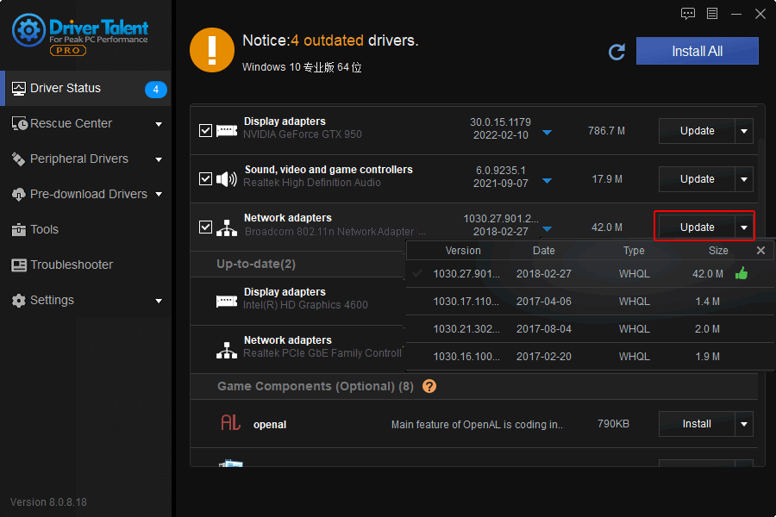Open Pre-download Drivers in the sidebar
Image resolution: width=776 pixels, height=517 pixels.
85,195
